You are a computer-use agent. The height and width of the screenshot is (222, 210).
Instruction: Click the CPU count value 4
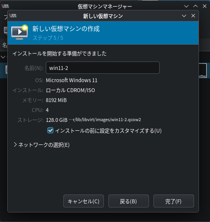(47, 110)
